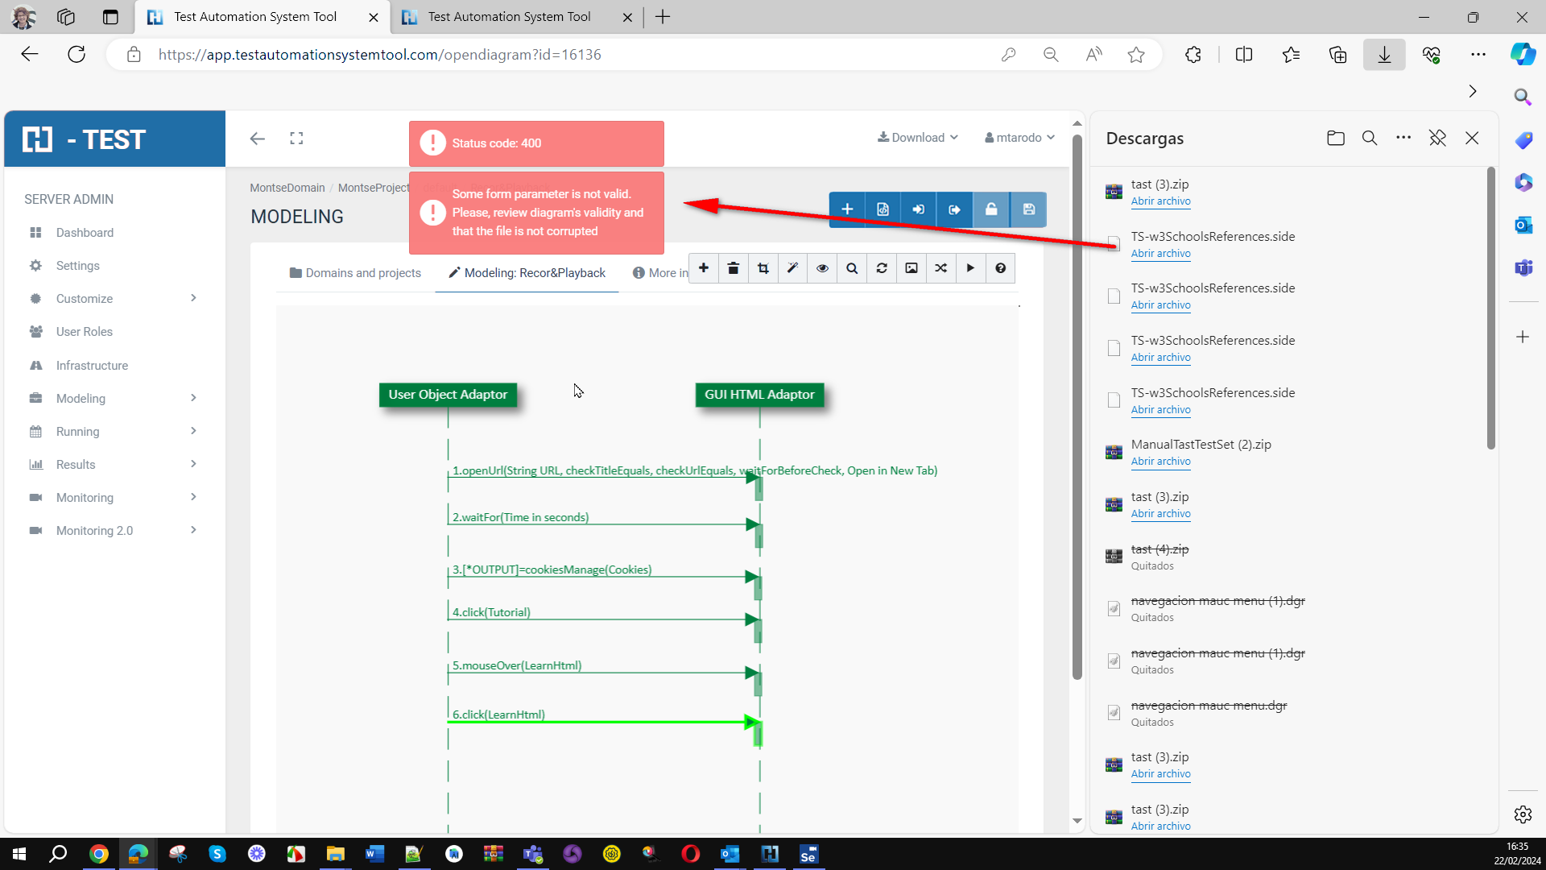The width and height of the screenshot is (1546, 870).
Task: Open the help question mark icon
Action: tap(1000, 268)
